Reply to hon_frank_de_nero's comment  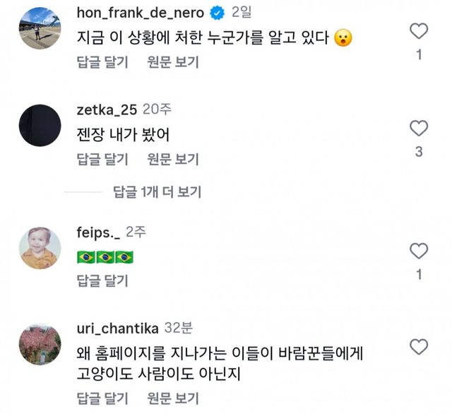click(x=102, y=62)
